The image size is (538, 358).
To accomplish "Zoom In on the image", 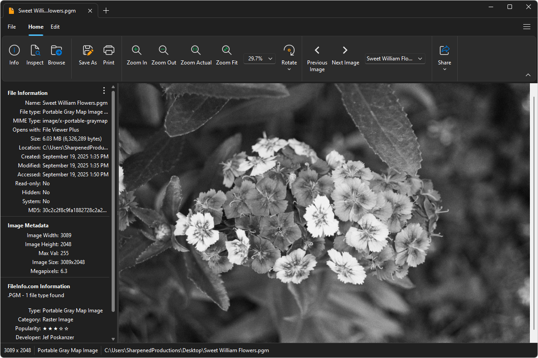I will pyautogui.click(x=137, y=51).
